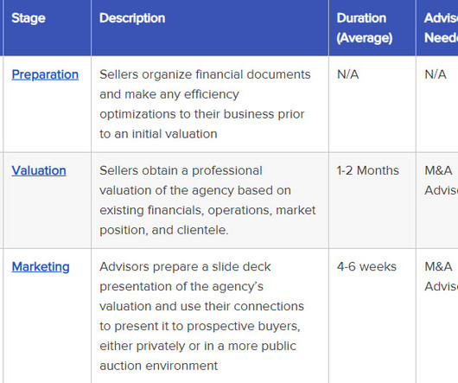The image size is (458, 383).
Task: Click the text 'to an initial valuation'
Action: point(158,134)
